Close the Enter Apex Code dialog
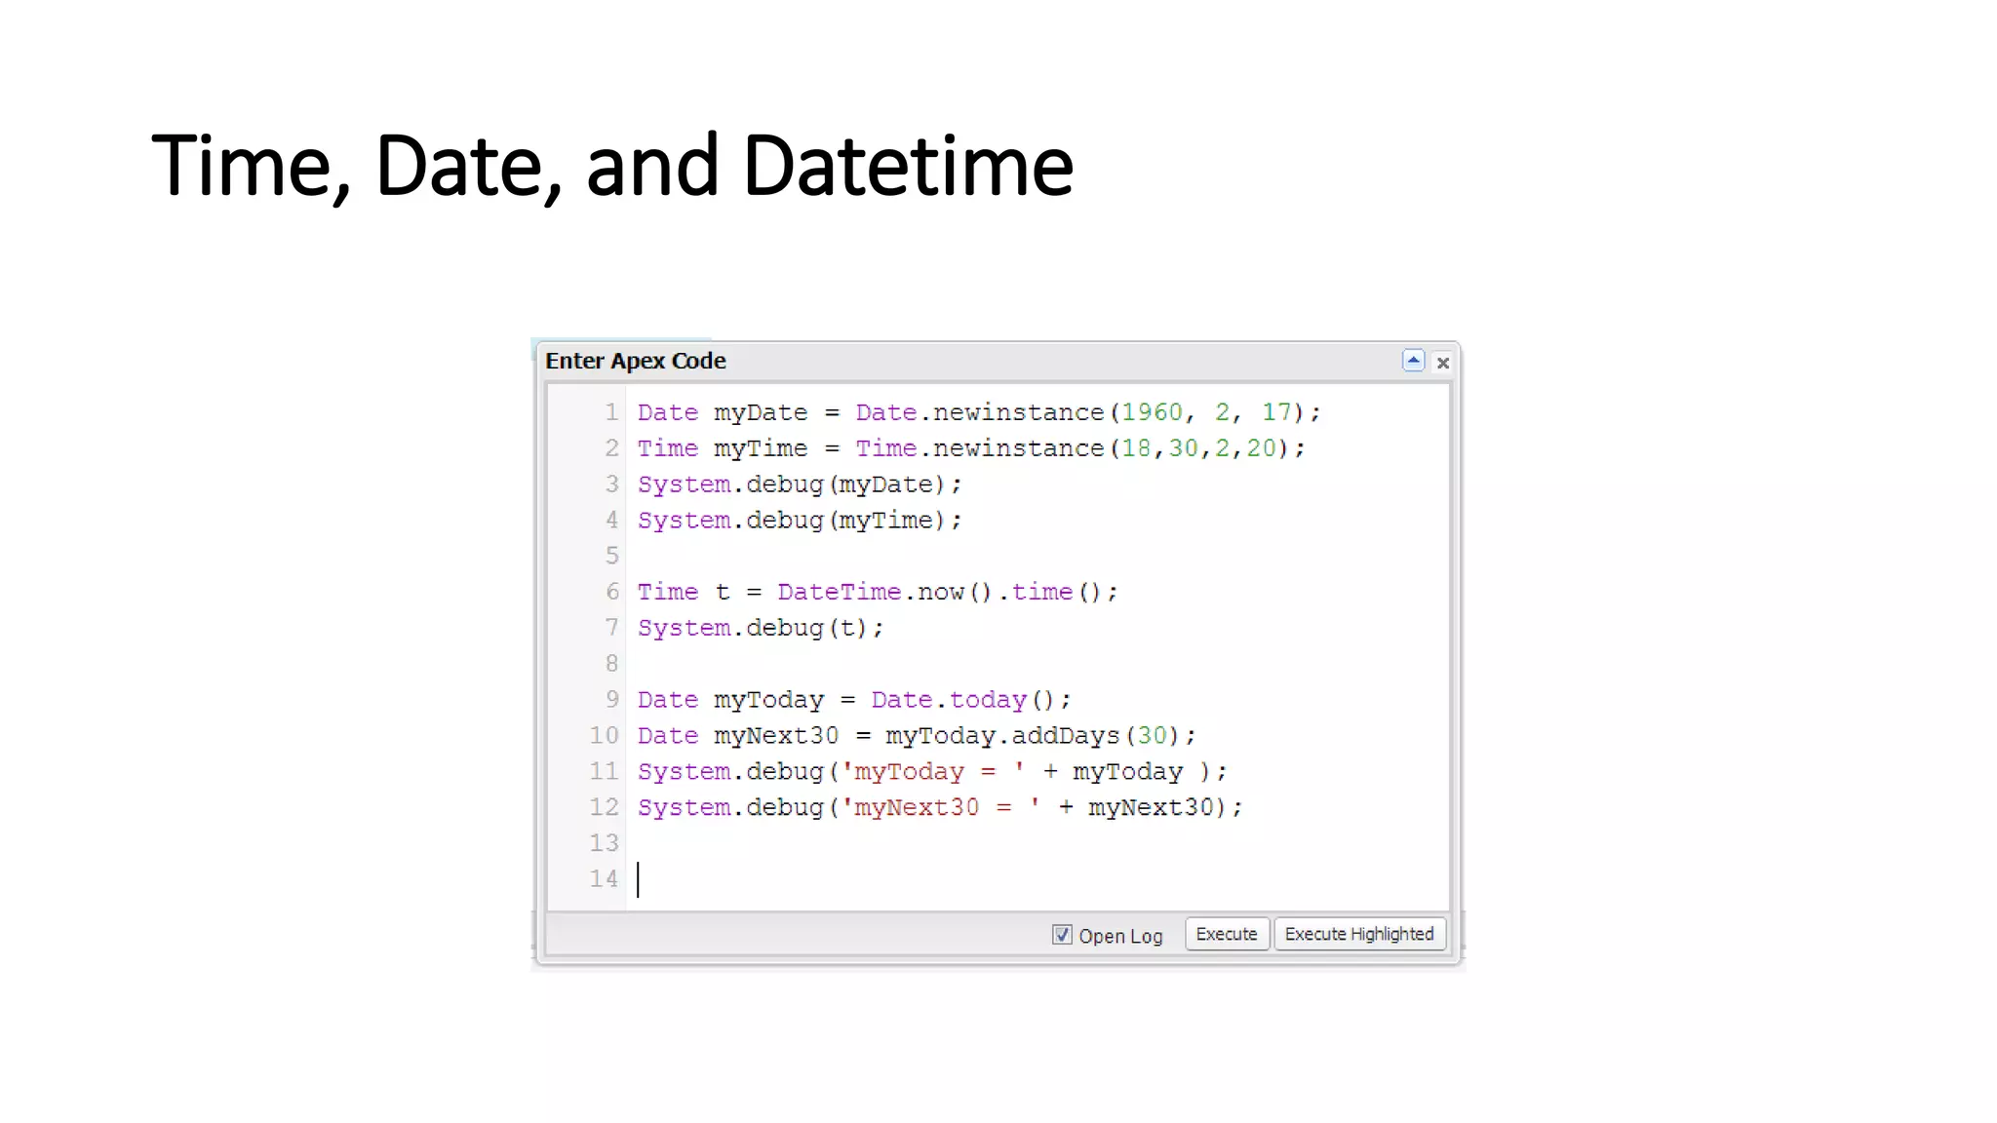Viewport: 1997px width, 1123px height. pos(1443,363)
